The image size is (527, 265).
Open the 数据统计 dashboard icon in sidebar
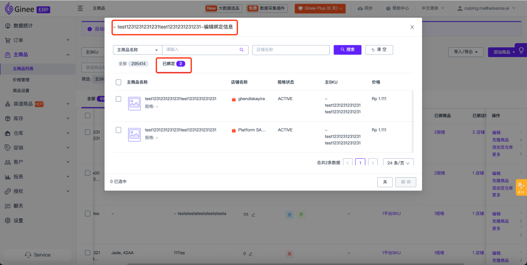[8, 26]
